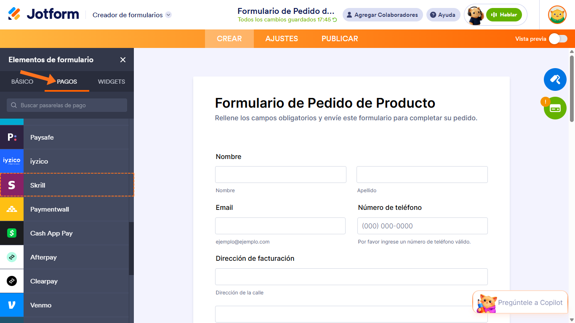This screenshot has height=323, width=575.
Task: Click the Venmo logo icon
Action: point(12,305)
